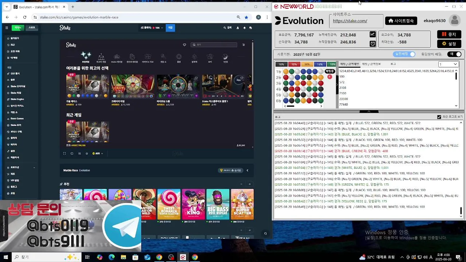Toggle the 뒤김방지 배팅 예 switch
Image resolution: width=466 pixels, height=262 pixels.
455,54
